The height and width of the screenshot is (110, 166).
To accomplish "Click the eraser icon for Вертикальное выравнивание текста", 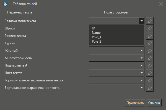I will point(150,88).
